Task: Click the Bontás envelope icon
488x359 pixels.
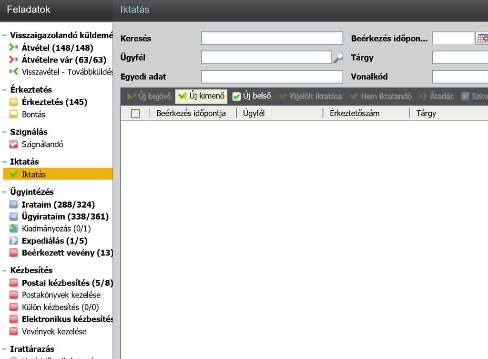Action: [13, 115]
